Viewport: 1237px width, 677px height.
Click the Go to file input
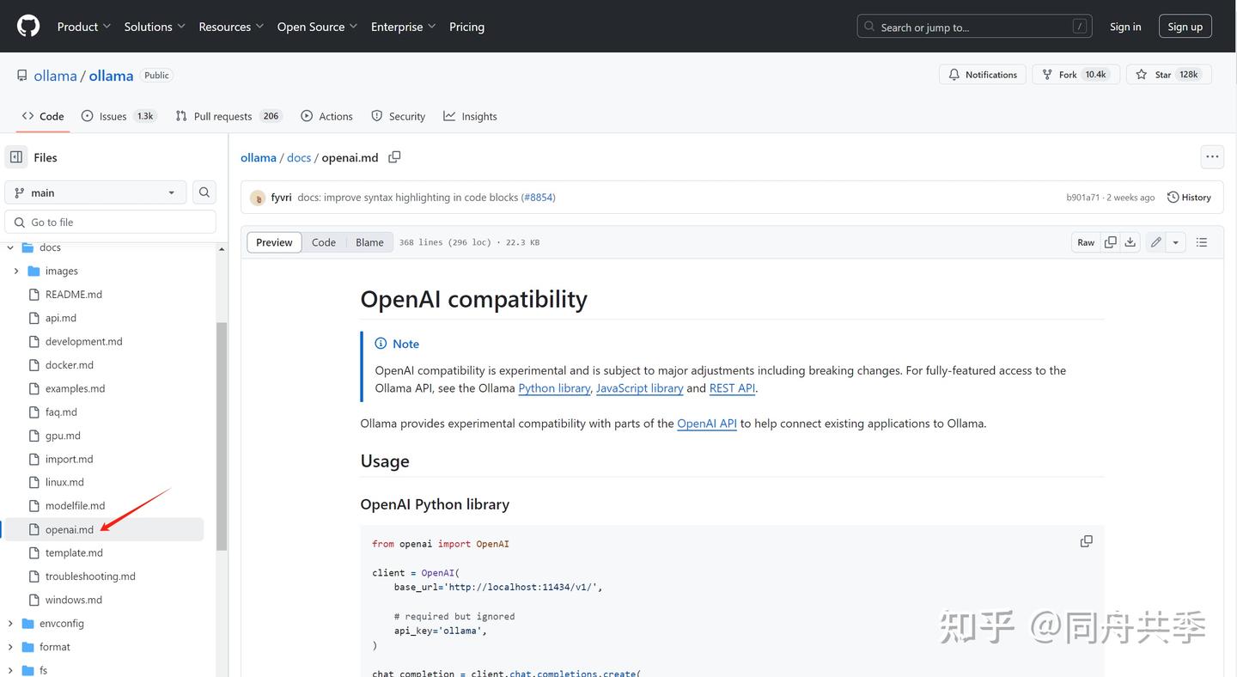tap(111, 222)
